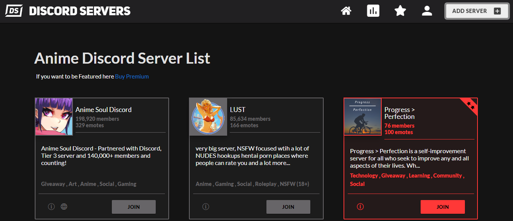Select the red Learning tag
This screenshot has width=513, height=221.
[419, 176]
